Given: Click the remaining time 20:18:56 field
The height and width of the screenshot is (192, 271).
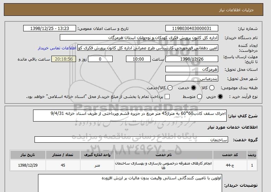Looking at the screenshot, I should [64, 59].
